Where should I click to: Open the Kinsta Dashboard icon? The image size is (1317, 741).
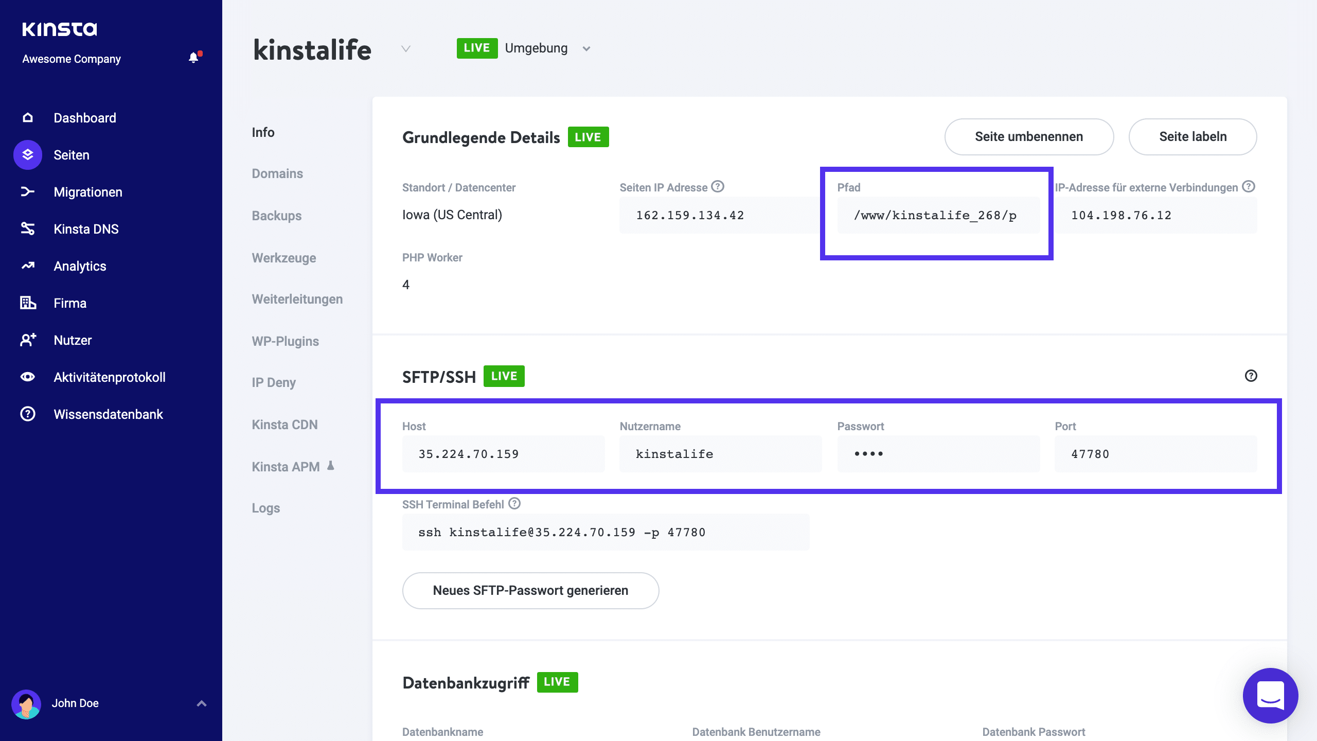(27, 117)
